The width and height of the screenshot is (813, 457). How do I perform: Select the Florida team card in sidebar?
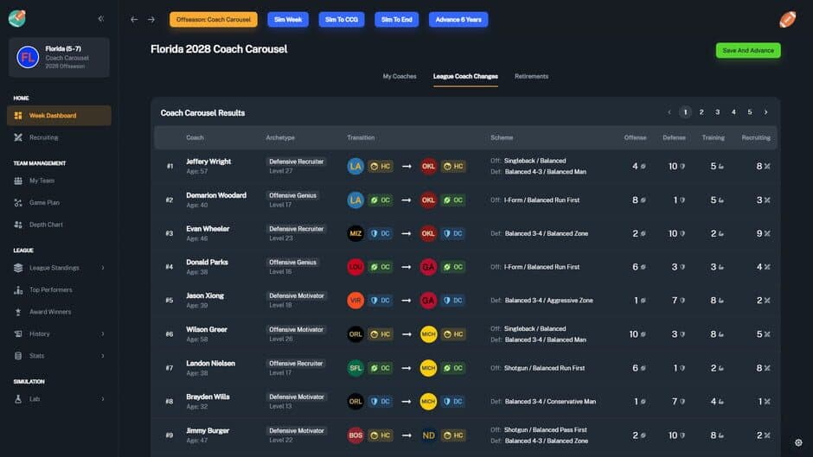click(59, 57)
